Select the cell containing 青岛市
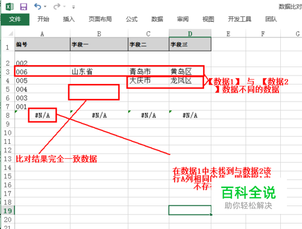This screenshot has height=229, width=302. (149, 72)
